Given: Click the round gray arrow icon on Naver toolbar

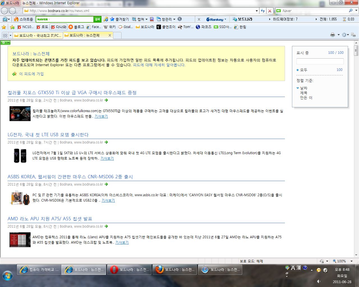Looking at the screenshot, I should pos(180,19).
